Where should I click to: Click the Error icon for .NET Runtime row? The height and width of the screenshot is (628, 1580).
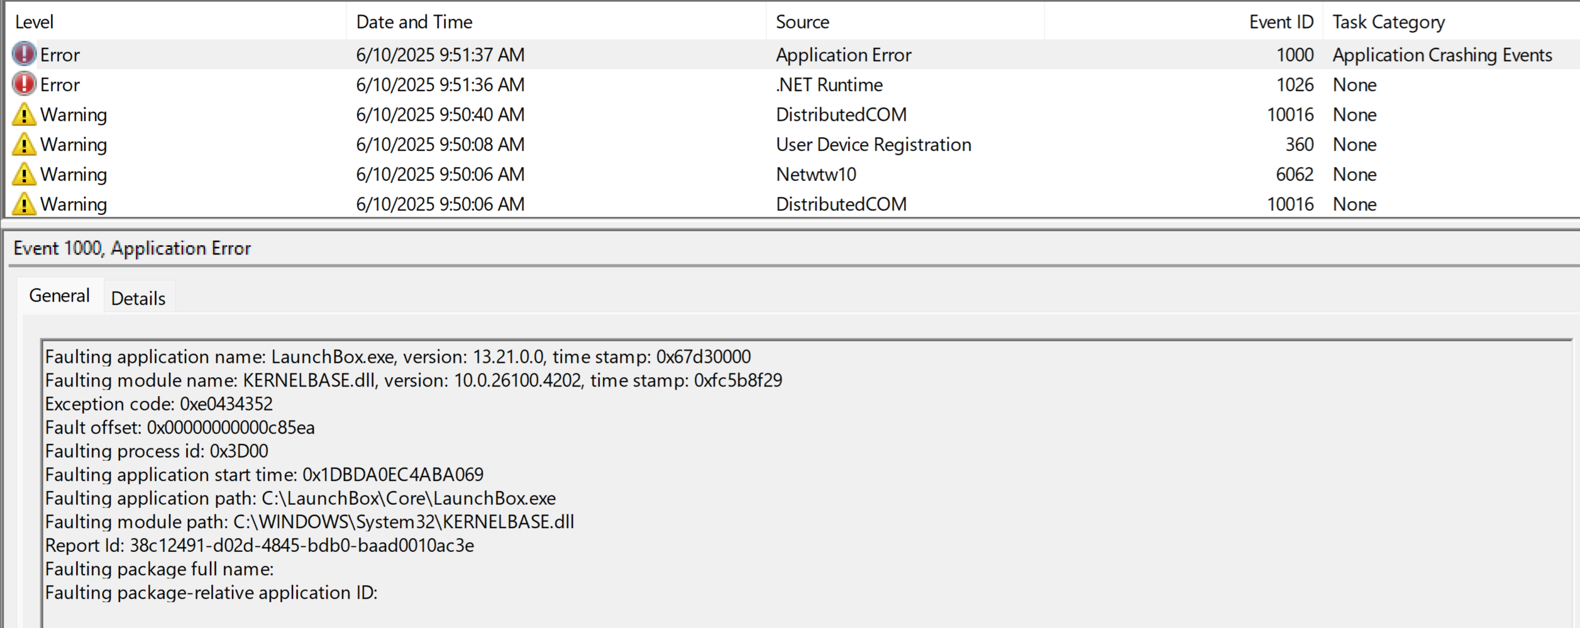(x=24, y=84)
